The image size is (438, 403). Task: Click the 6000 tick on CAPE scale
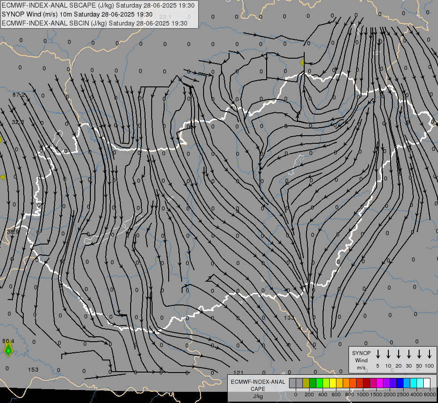[x=430, y=394]
